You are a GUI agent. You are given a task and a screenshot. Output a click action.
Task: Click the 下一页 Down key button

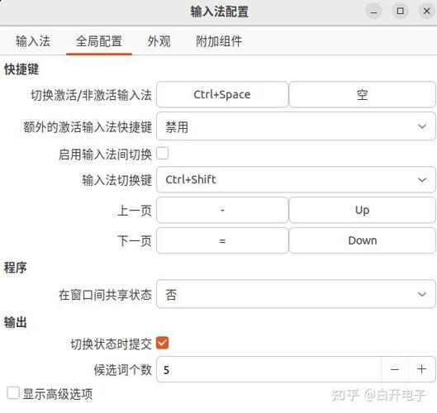[363, 240]
